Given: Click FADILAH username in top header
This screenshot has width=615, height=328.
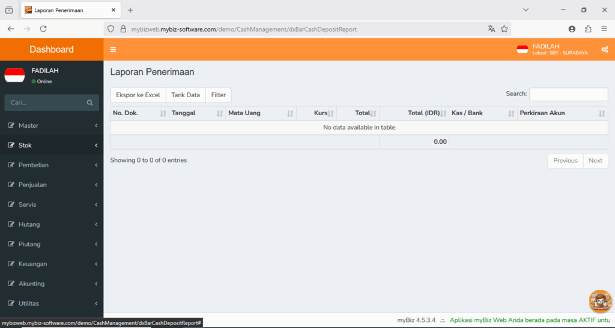Looking at the screenshot, I should [545, 46].
